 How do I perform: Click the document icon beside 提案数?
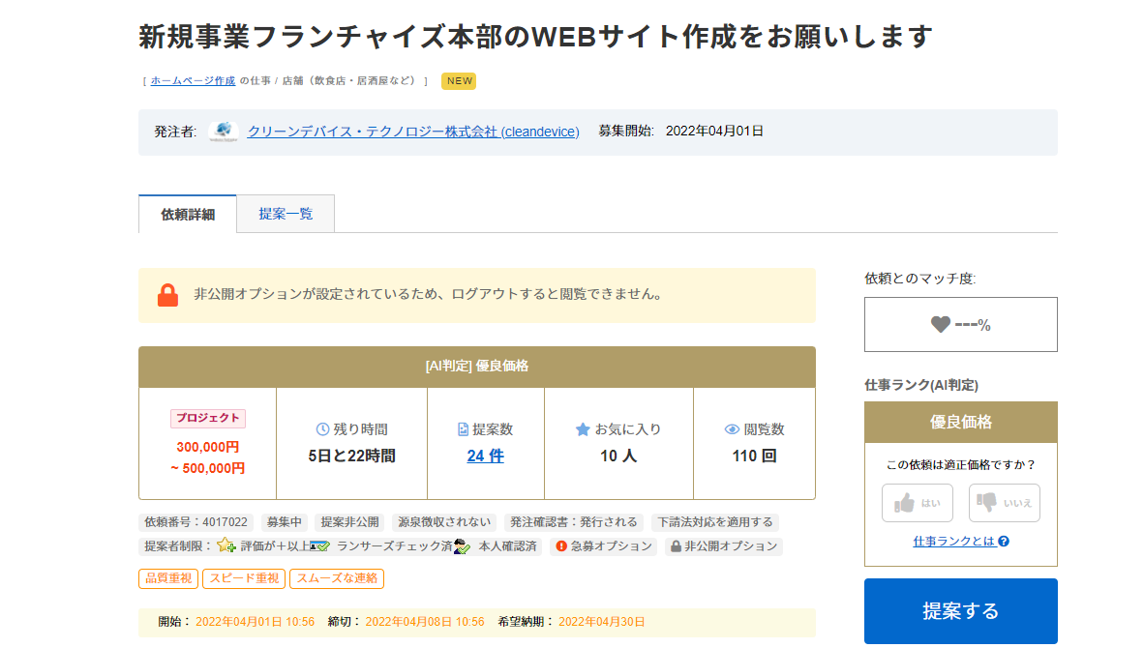point(463,429)
